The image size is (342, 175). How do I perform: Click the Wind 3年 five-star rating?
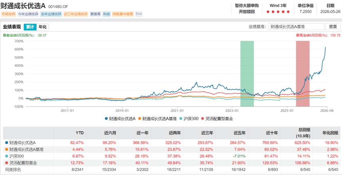pyautogui.click(x=278, y=12)
